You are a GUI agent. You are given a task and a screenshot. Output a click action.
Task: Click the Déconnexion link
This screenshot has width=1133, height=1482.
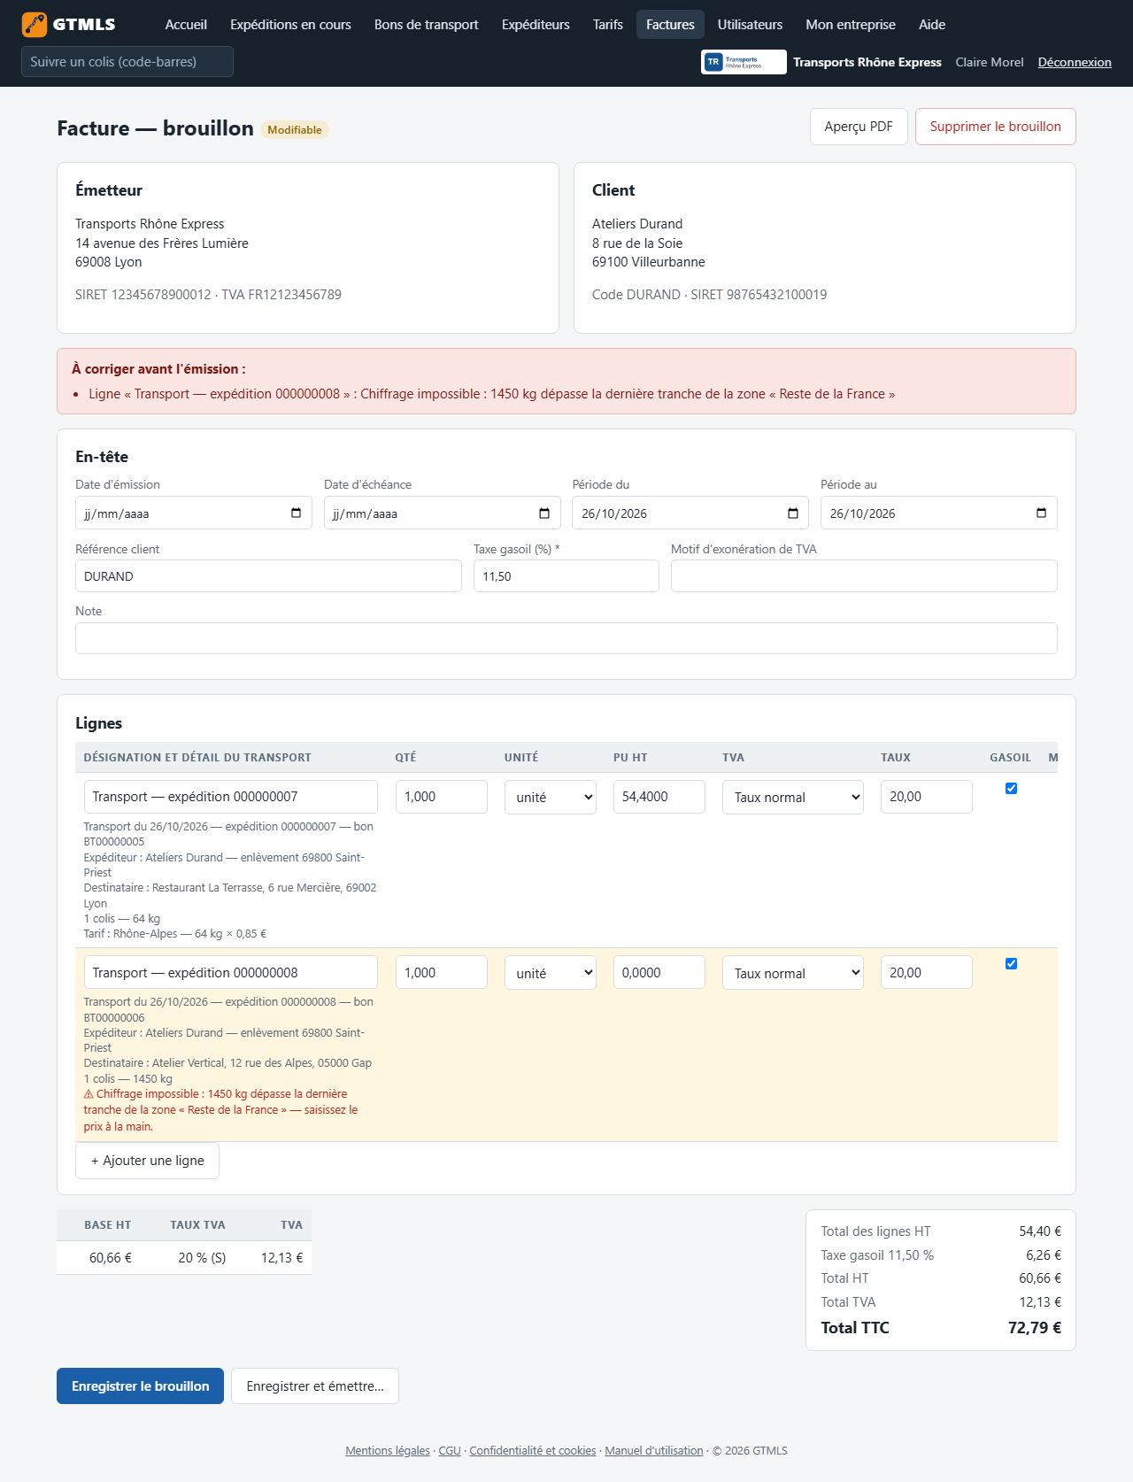pos(1075,62)
